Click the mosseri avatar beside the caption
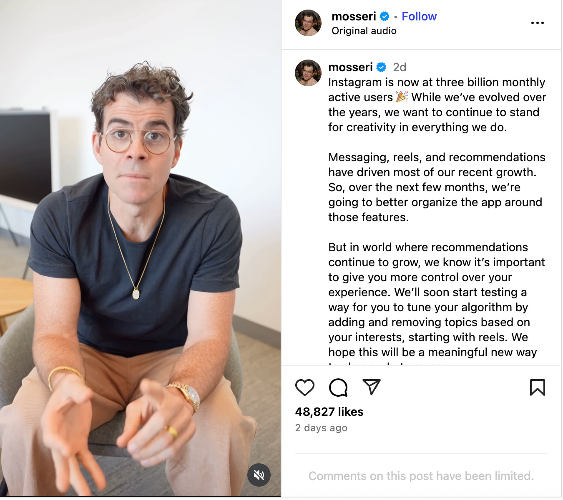This screenshot has width=563, height=500. tap(308, 73)
